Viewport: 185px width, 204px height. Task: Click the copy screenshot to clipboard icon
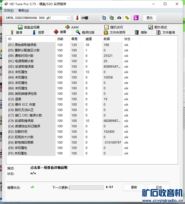pyautogui.click(x=111, y=18)
